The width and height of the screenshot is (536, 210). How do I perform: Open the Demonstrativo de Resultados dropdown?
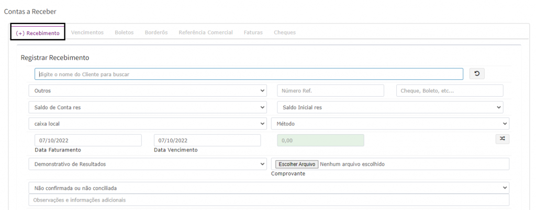click(148, 164)
